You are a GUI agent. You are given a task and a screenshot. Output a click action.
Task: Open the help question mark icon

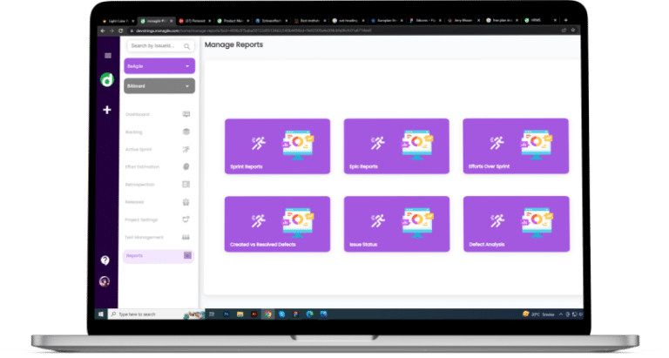[105, 260]
